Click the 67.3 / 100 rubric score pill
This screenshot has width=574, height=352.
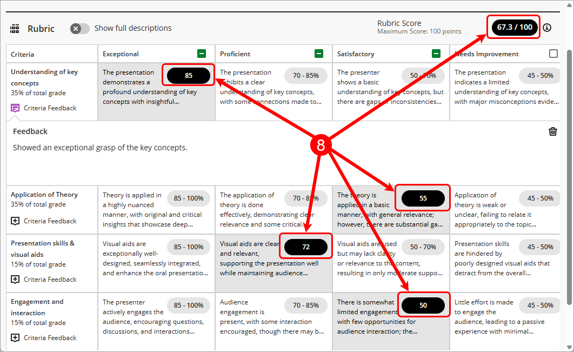point(514,27)
